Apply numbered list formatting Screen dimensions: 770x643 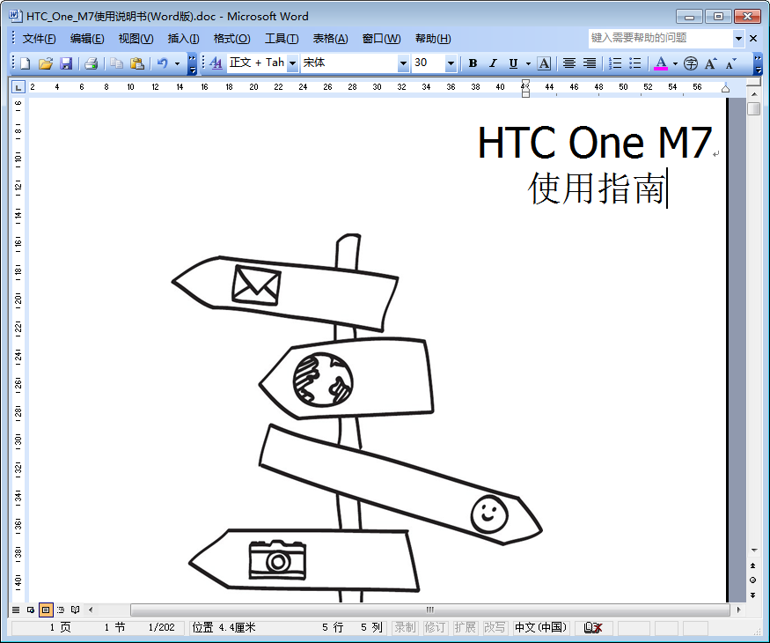615,63
